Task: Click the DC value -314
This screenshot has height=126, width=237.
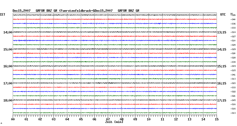Action: point(233,32)
